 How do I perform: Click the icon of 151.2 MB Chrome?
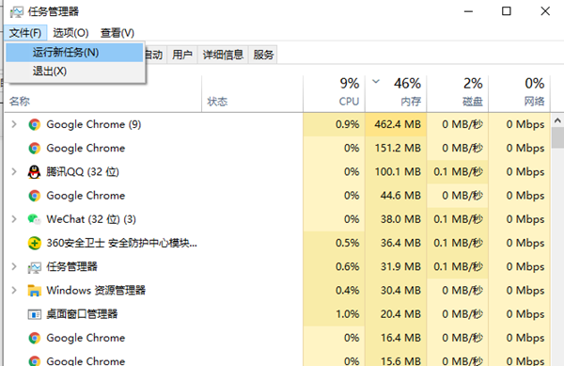pyautogui.click(x=35, y=149)
